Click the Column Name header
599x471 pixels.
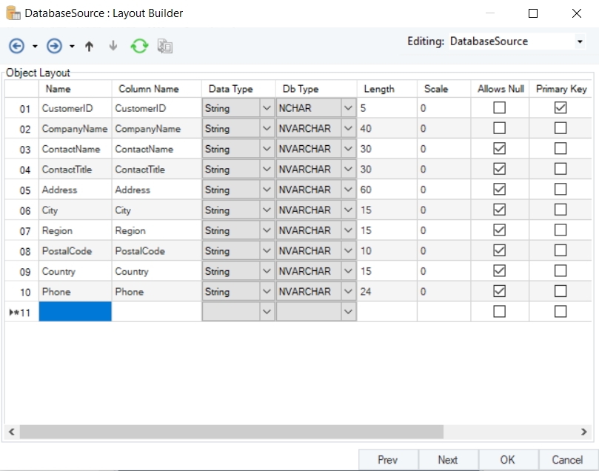(149, 89)
